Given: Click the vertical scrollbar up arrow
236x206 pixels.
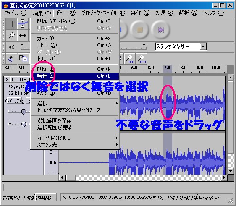Looking at the screenshot, I should pyautogui.click(x=231, y=78).
